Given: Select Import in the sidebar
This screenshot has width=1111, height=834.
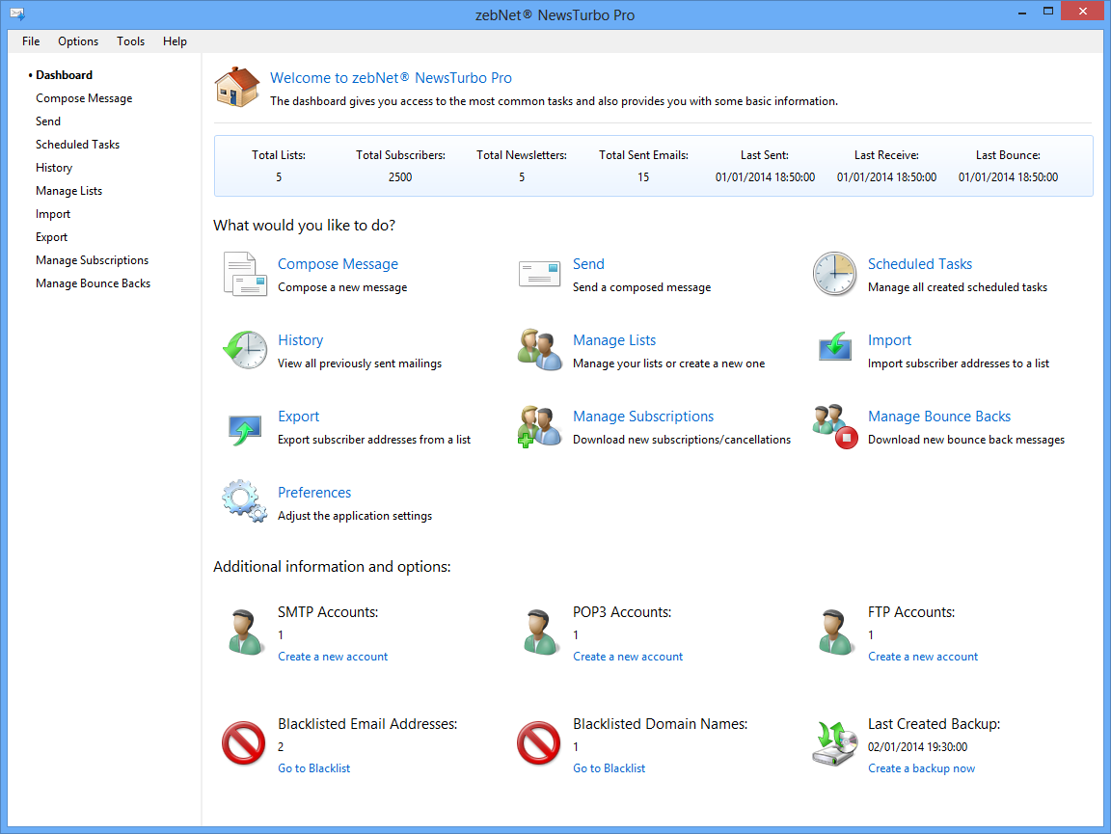Looking at the screenshot, I should coord(53,214).
